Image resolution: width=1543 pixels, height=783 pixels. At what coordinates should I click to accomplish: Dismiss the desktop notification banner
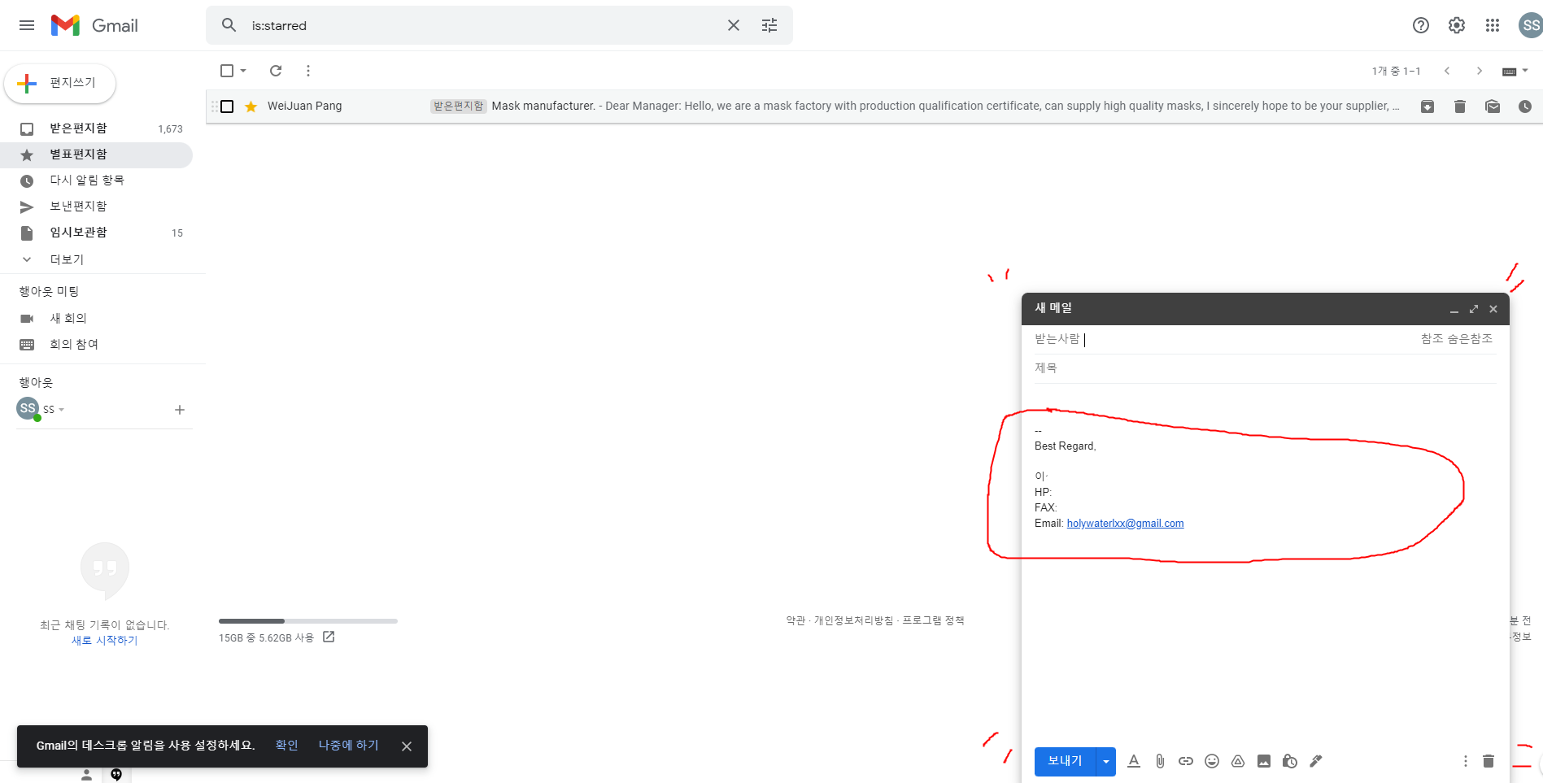407,746
